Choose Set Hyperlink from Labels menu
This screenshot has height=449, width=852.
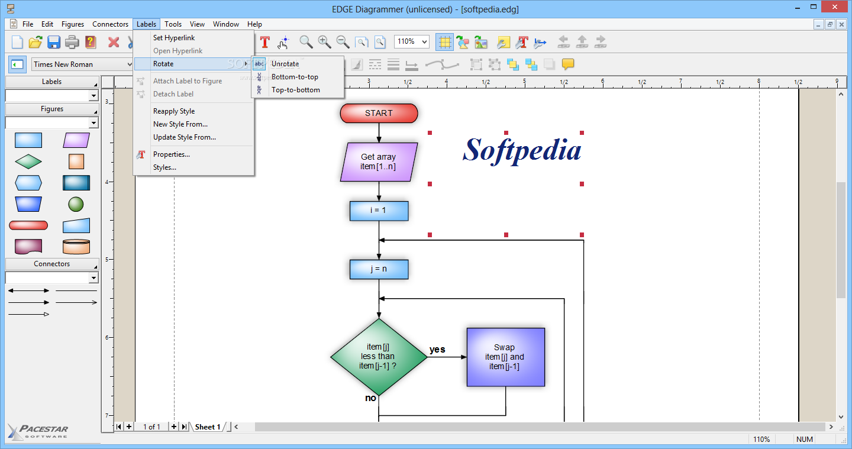tap(194, 38)
